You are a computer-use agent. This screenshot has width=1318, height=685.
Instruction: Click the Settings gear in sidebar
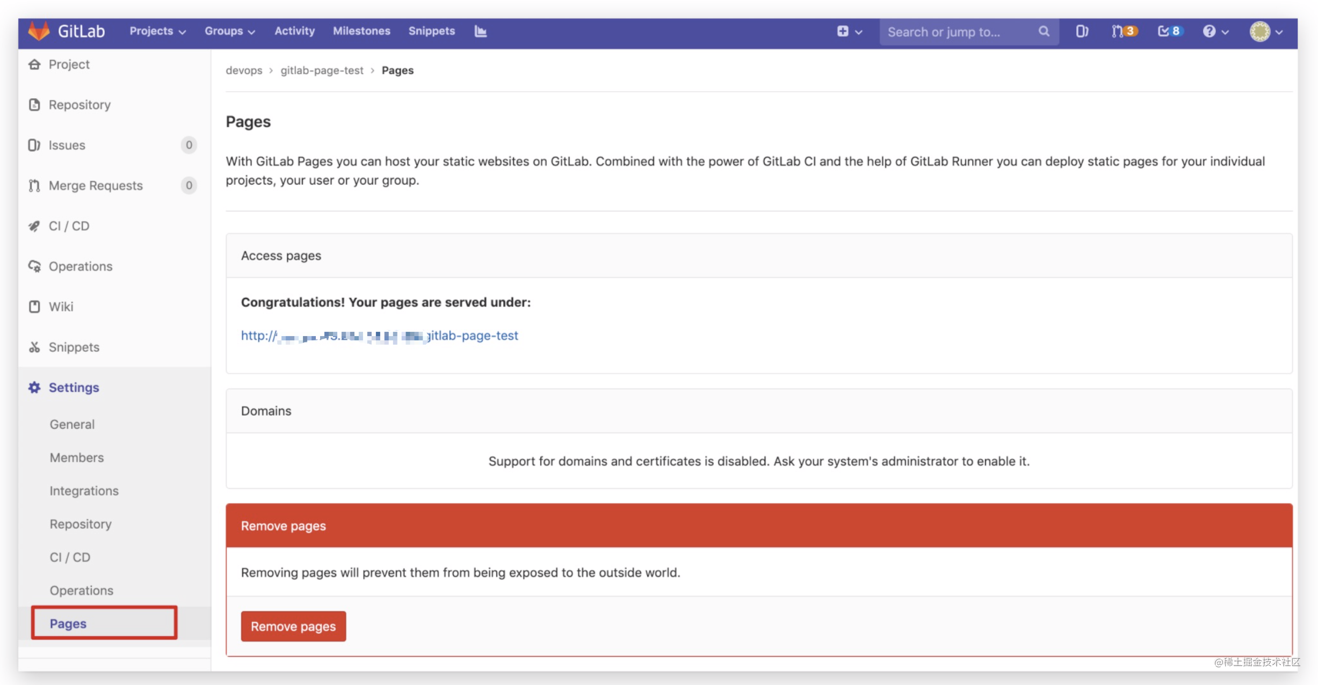(x=34, y=388)
